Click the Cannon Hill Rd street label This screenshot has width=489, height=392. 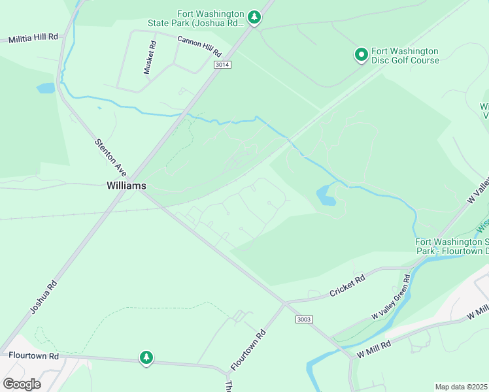pos(199,46)
